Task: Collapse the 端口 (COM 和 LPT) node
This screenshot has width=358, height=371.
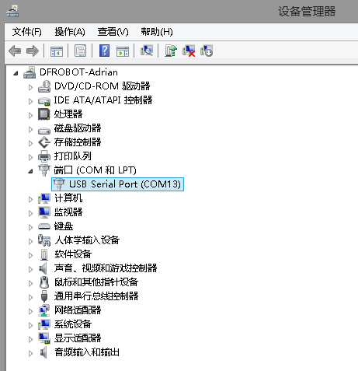Action: tap(30, 171)
